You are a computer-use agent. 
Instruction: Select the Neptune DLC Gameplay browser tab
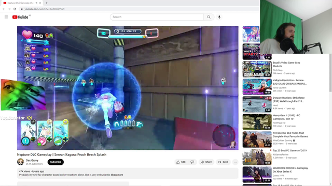(22, 3)
